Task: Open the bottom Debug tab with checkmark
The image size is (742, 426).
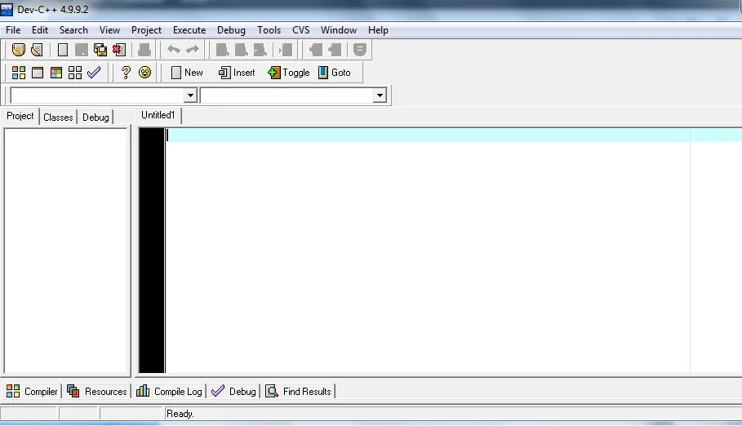Action: [x=233, y=392]
